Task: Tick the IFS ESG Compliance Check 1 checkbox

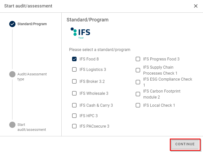Action: pyautogui.click(x=138, y=82)
